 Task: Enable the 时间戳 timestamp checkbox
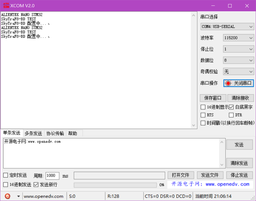[203, 123]
